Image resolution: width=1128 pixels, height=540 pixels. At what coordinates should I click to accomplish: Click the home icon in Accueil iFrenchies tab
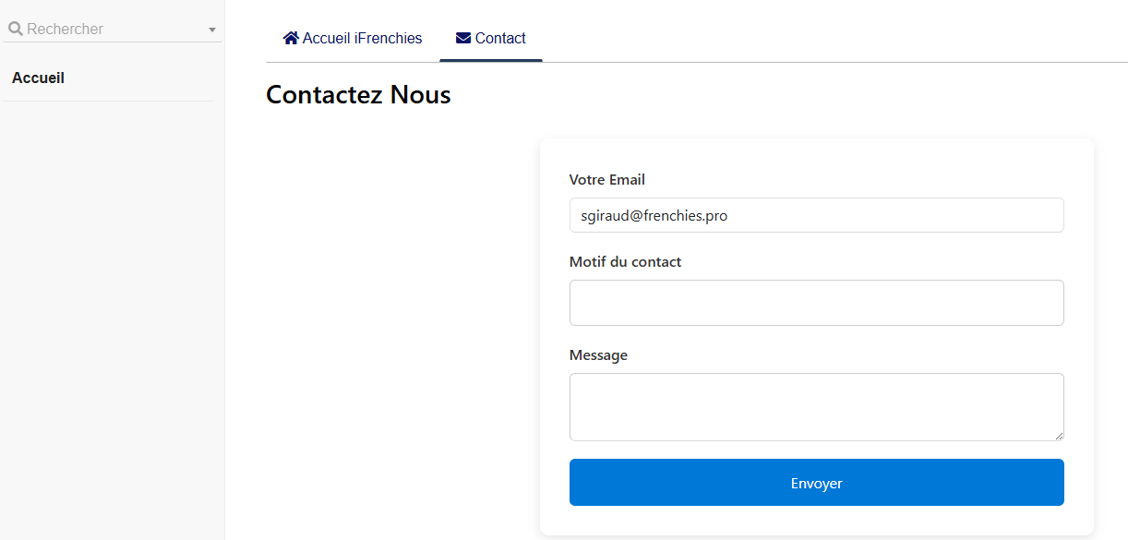coord(291,38)
